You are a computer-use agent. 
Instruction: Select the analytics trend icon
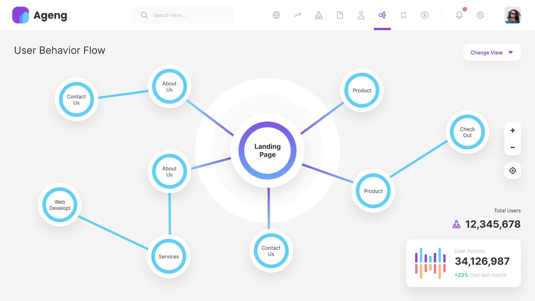point(297,15)
